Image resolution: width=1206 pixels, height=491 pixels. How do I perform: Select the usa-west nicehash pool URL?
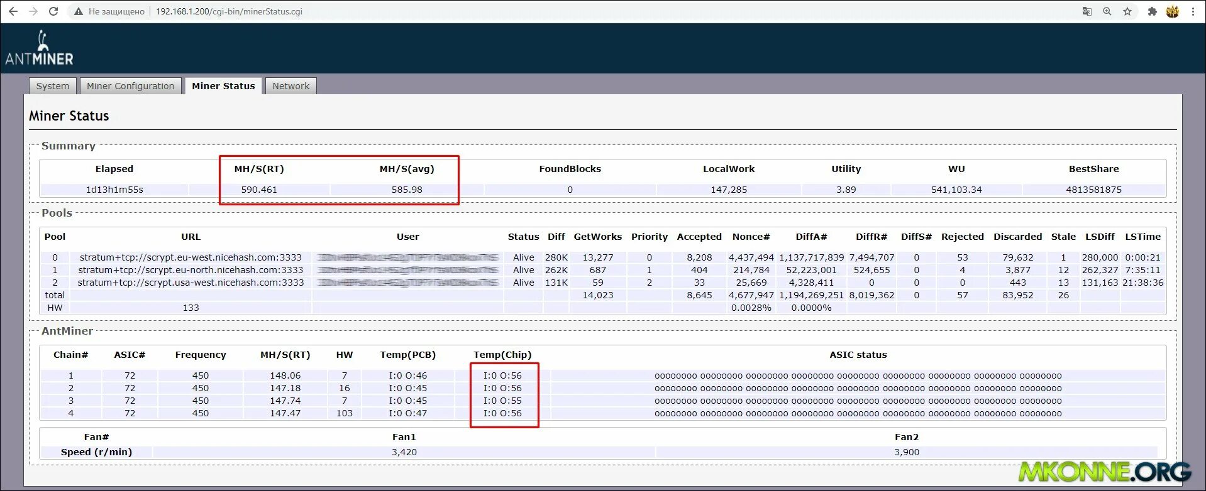tap(191, 283)
